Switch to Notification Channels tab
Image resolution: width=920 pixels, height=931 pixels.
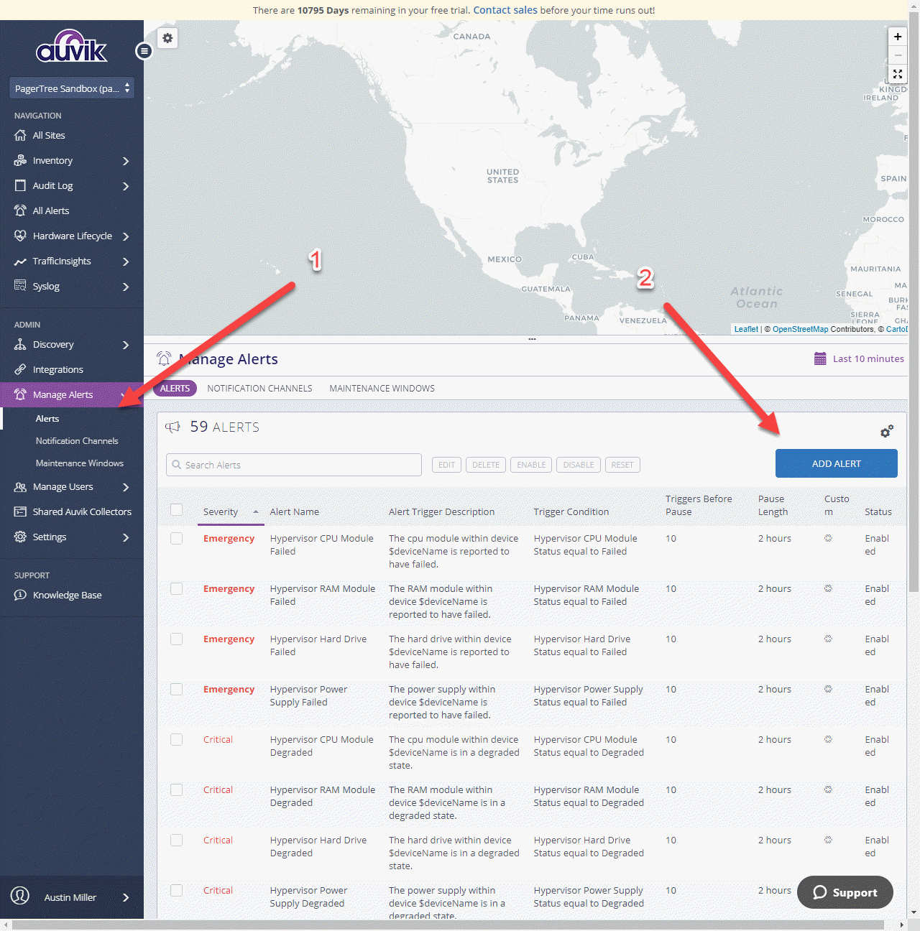tap(259, 389)
